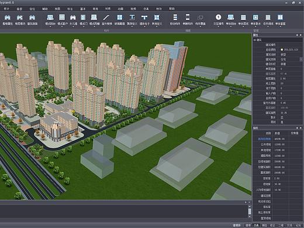The width and height of the screenshot is (304, 228).
Task: Click the 单删构件 delete component icon
Action: point(188,18)
